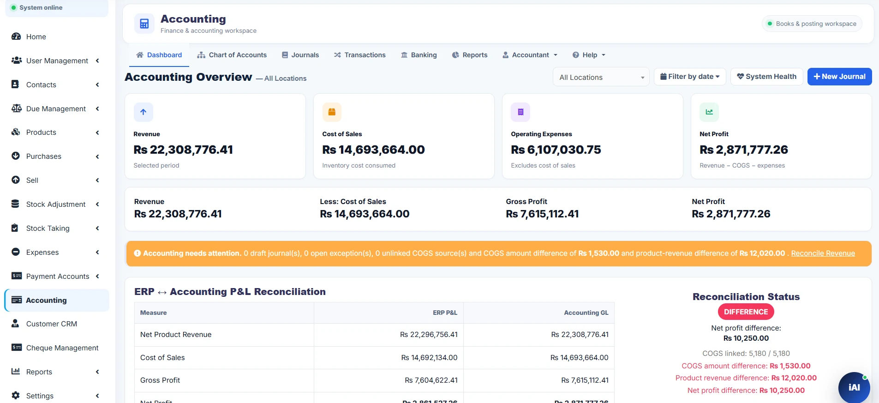
Task: Click the Products cubes icon
Action: coord(16,132)
